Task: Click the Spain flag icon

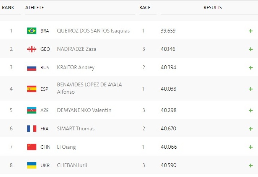Action: tap(32, 89)
